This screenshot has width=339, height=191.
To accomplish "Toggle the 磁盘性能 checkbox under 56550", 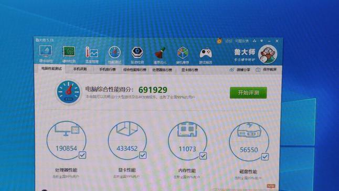I will pos(265,157).
